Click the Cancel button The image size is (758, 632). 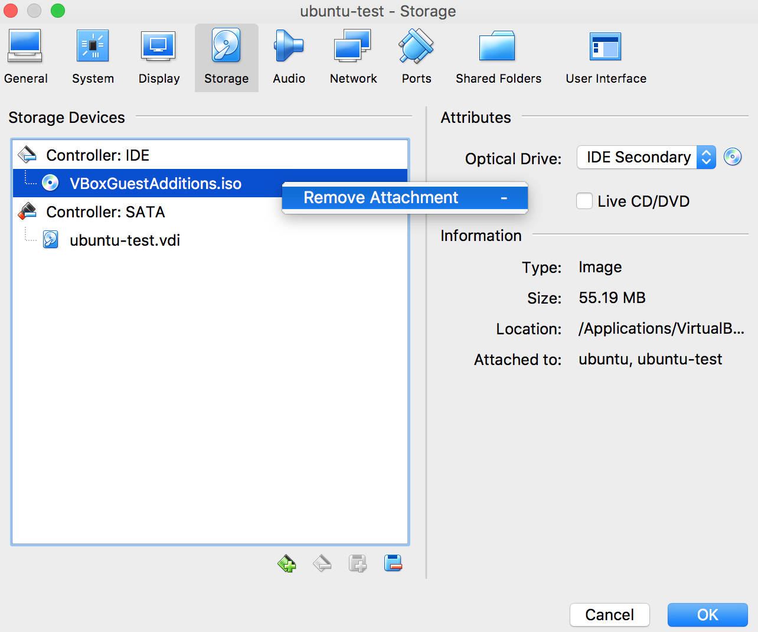pyautogui.click(x=610, y=615)
